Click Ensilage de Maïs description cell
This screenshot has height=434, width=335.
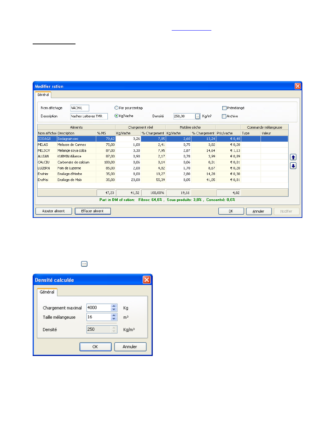pos(77,180)
